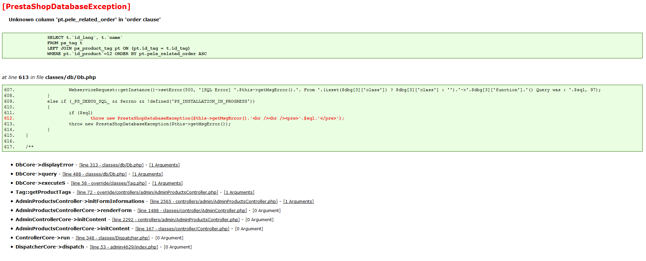Open line 53 admin4629/index.php link
Viewport: 646px width, 261px height.
(124, 247)
